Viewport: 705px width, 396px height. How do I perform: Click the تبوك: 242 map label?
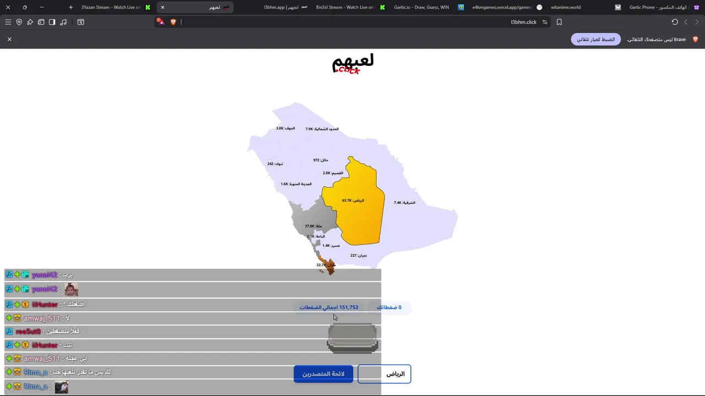point(275,164)
